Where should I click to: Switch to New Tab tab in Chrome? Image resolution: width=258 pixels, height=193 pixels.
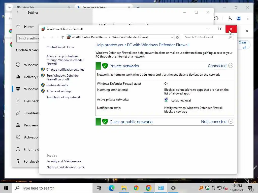[44, 7]
